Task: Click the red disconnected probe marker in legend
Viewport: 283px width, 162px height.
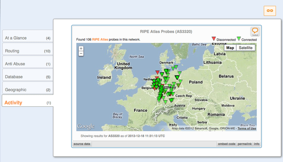Action: 214,38
